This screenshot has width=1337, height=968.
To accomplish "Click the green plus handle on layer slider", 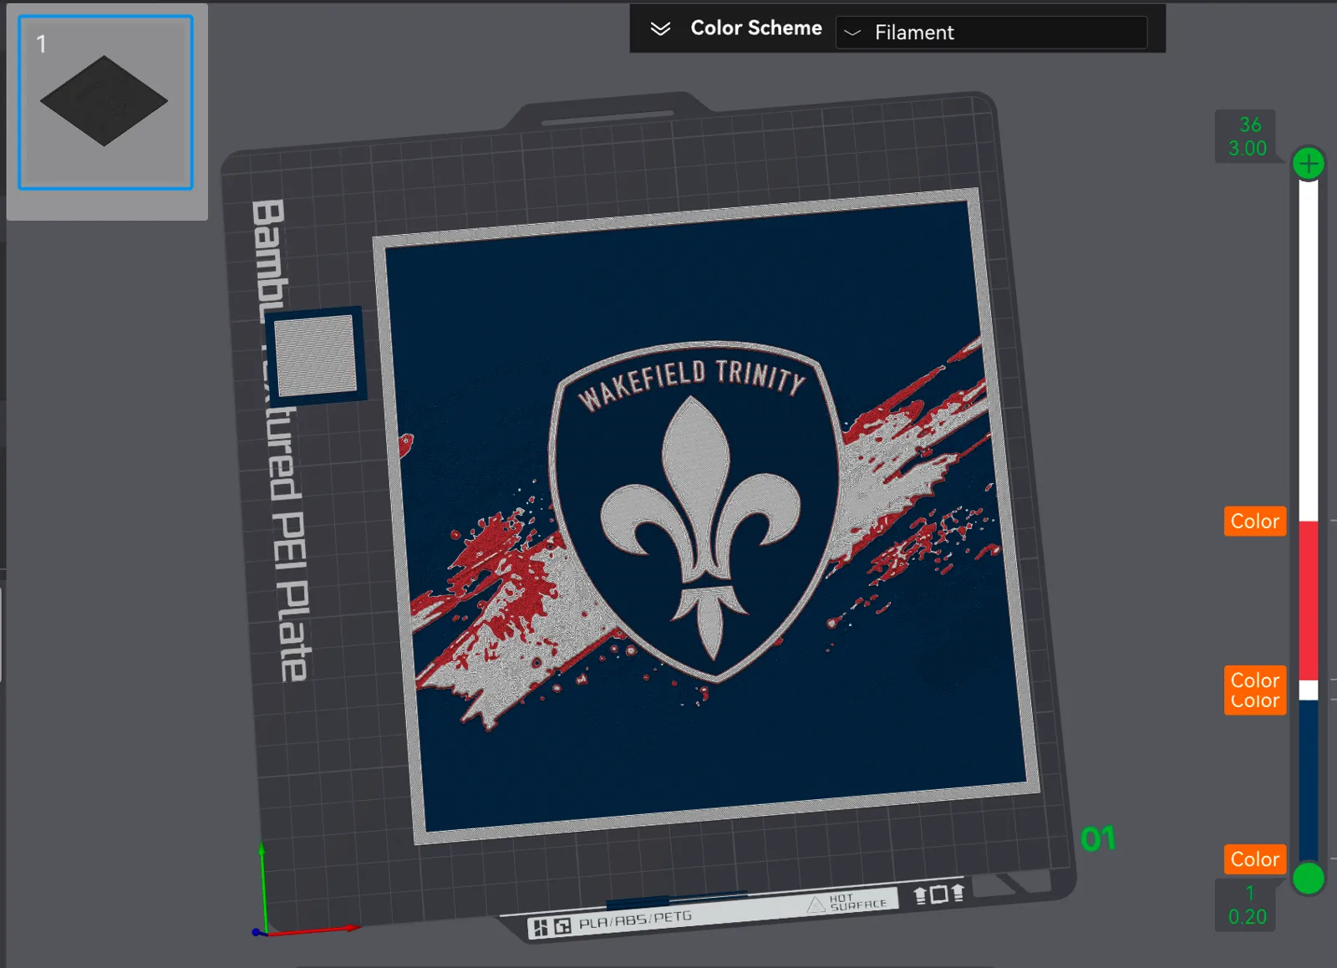I will click(x=1309, y=163).
